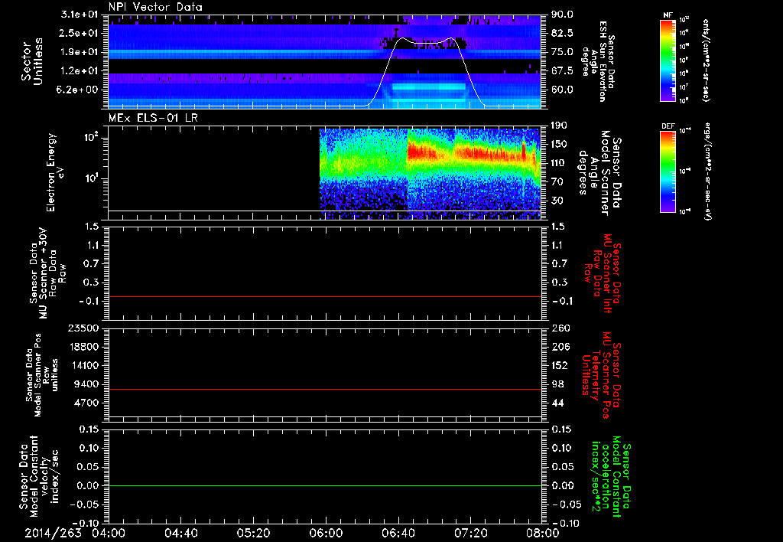Viewport: 783px width, 542px height.
Task: Click the 190 scanner angle tick label
Action: point(560,126)
